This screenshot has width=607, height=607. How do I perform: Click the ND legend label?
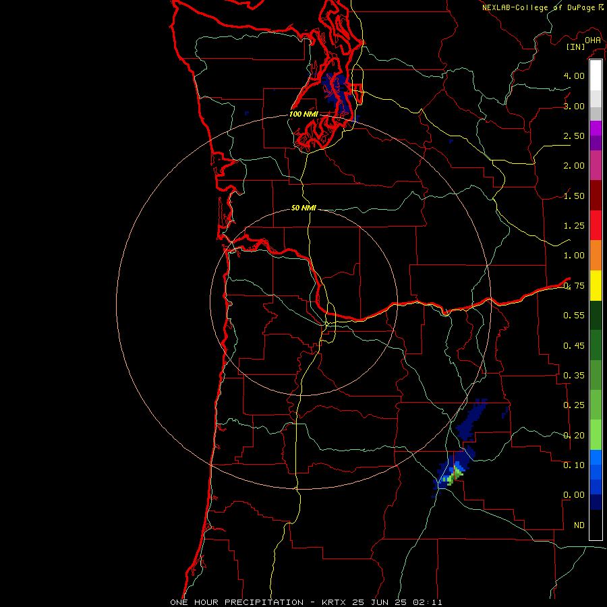[579, 525]
